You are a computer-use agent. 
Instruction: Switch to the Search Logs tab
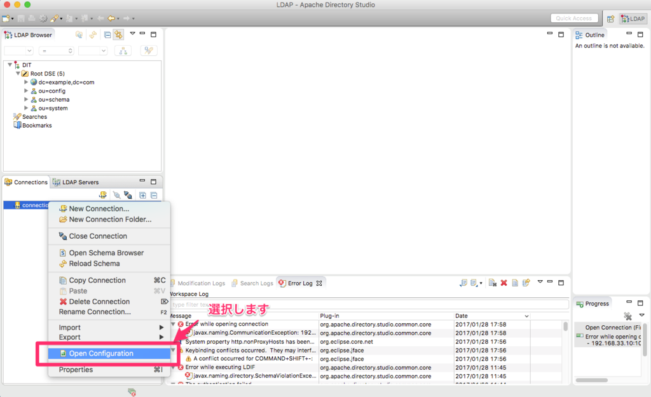coord(252,283)
